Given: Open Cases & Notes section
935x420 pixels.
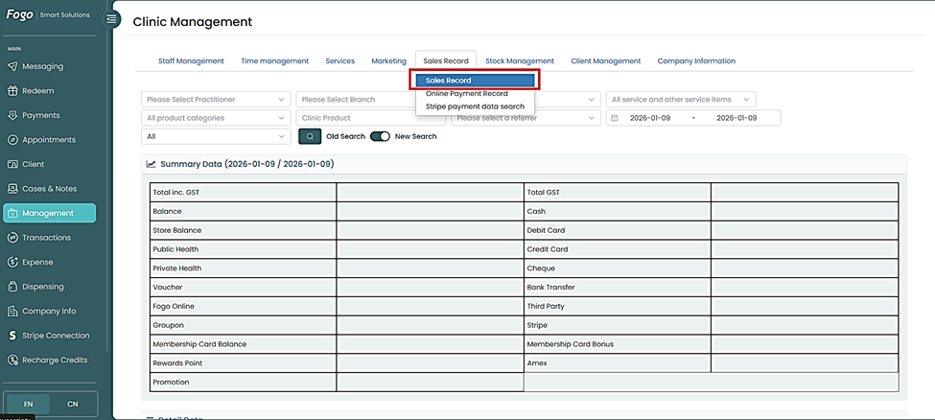Looking at the screenshot, I should click(49, 189).
